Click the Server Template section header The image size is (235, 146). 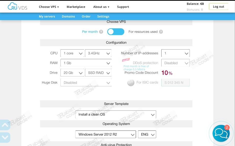116,104
